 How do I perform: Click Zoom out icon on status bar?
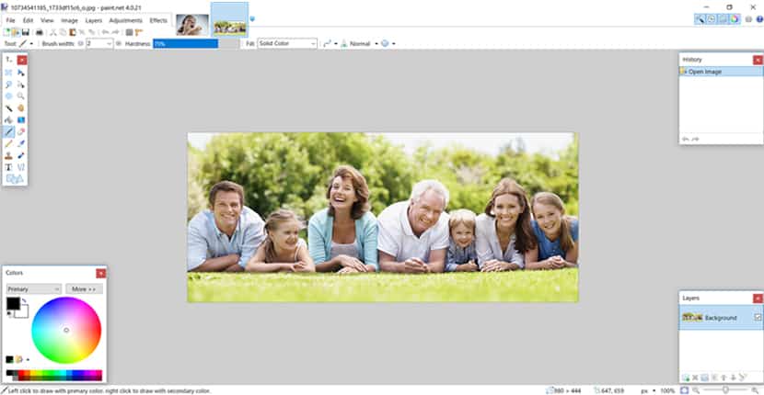696,390
